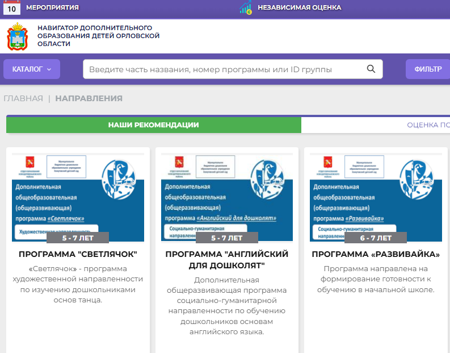The height and width of the screenshot is (353, 450).
Task: Expand the Каталог chevron arrow
Action: tap(49, 69)
